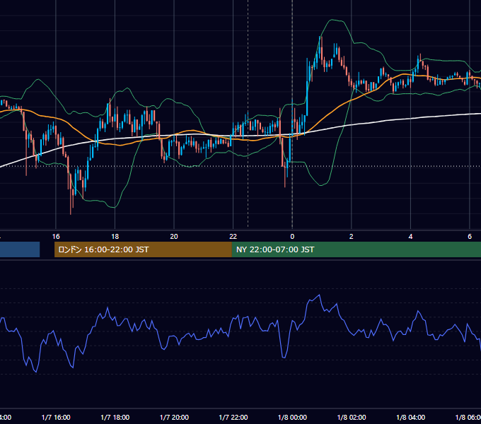Select the ロンドン 16:00-22:00 JST session bar

tap(143, 249)
